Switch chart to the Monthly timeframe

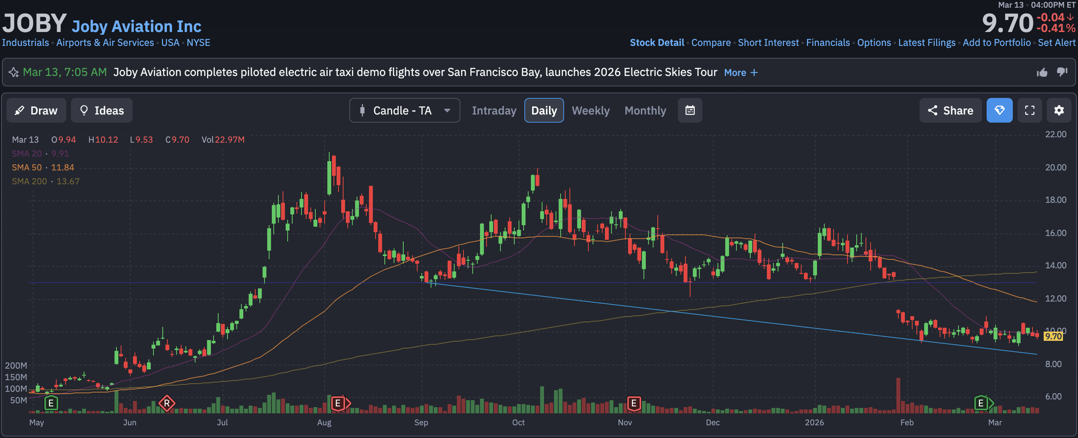[645, 110]
